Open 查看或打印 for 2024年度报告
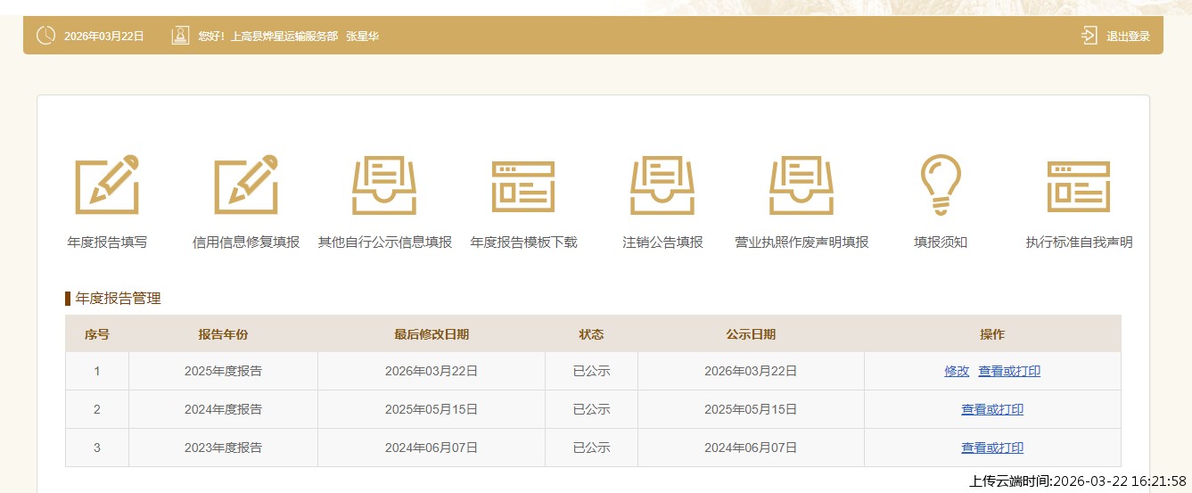The image size is (1192, 493). click(x=992, y=409)
